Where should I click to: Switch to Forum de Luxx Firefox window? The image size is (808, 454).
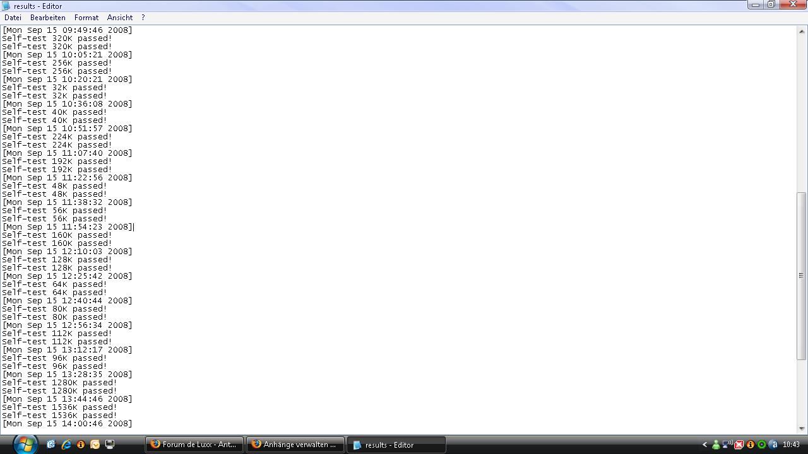(194, 445)
